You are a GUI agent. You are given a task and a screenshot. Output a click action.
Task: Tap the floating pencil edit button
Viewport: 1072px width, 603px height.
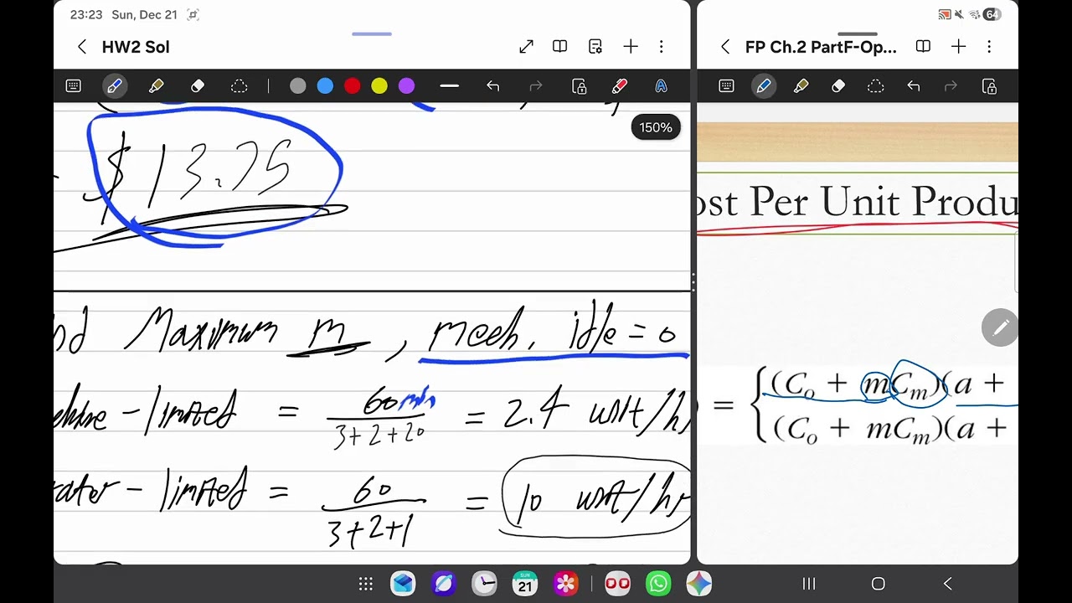[x=1000, y=328]
